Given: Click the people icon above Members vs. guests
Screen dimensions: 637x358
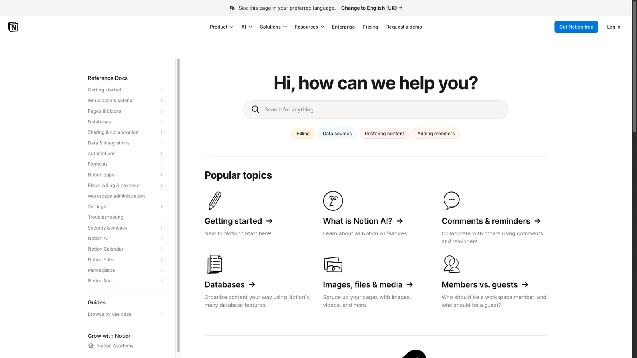Looking at the screenshot, I should 451,264.
